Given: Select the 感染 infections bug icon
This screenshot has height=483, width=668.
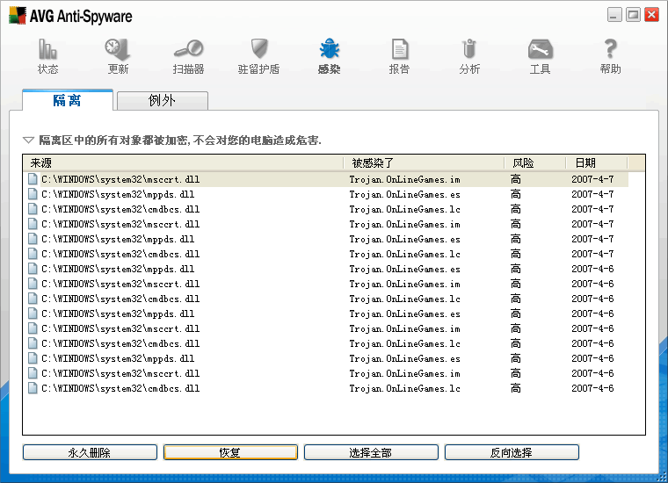Looking at the screenshot, I should point(330,49).
